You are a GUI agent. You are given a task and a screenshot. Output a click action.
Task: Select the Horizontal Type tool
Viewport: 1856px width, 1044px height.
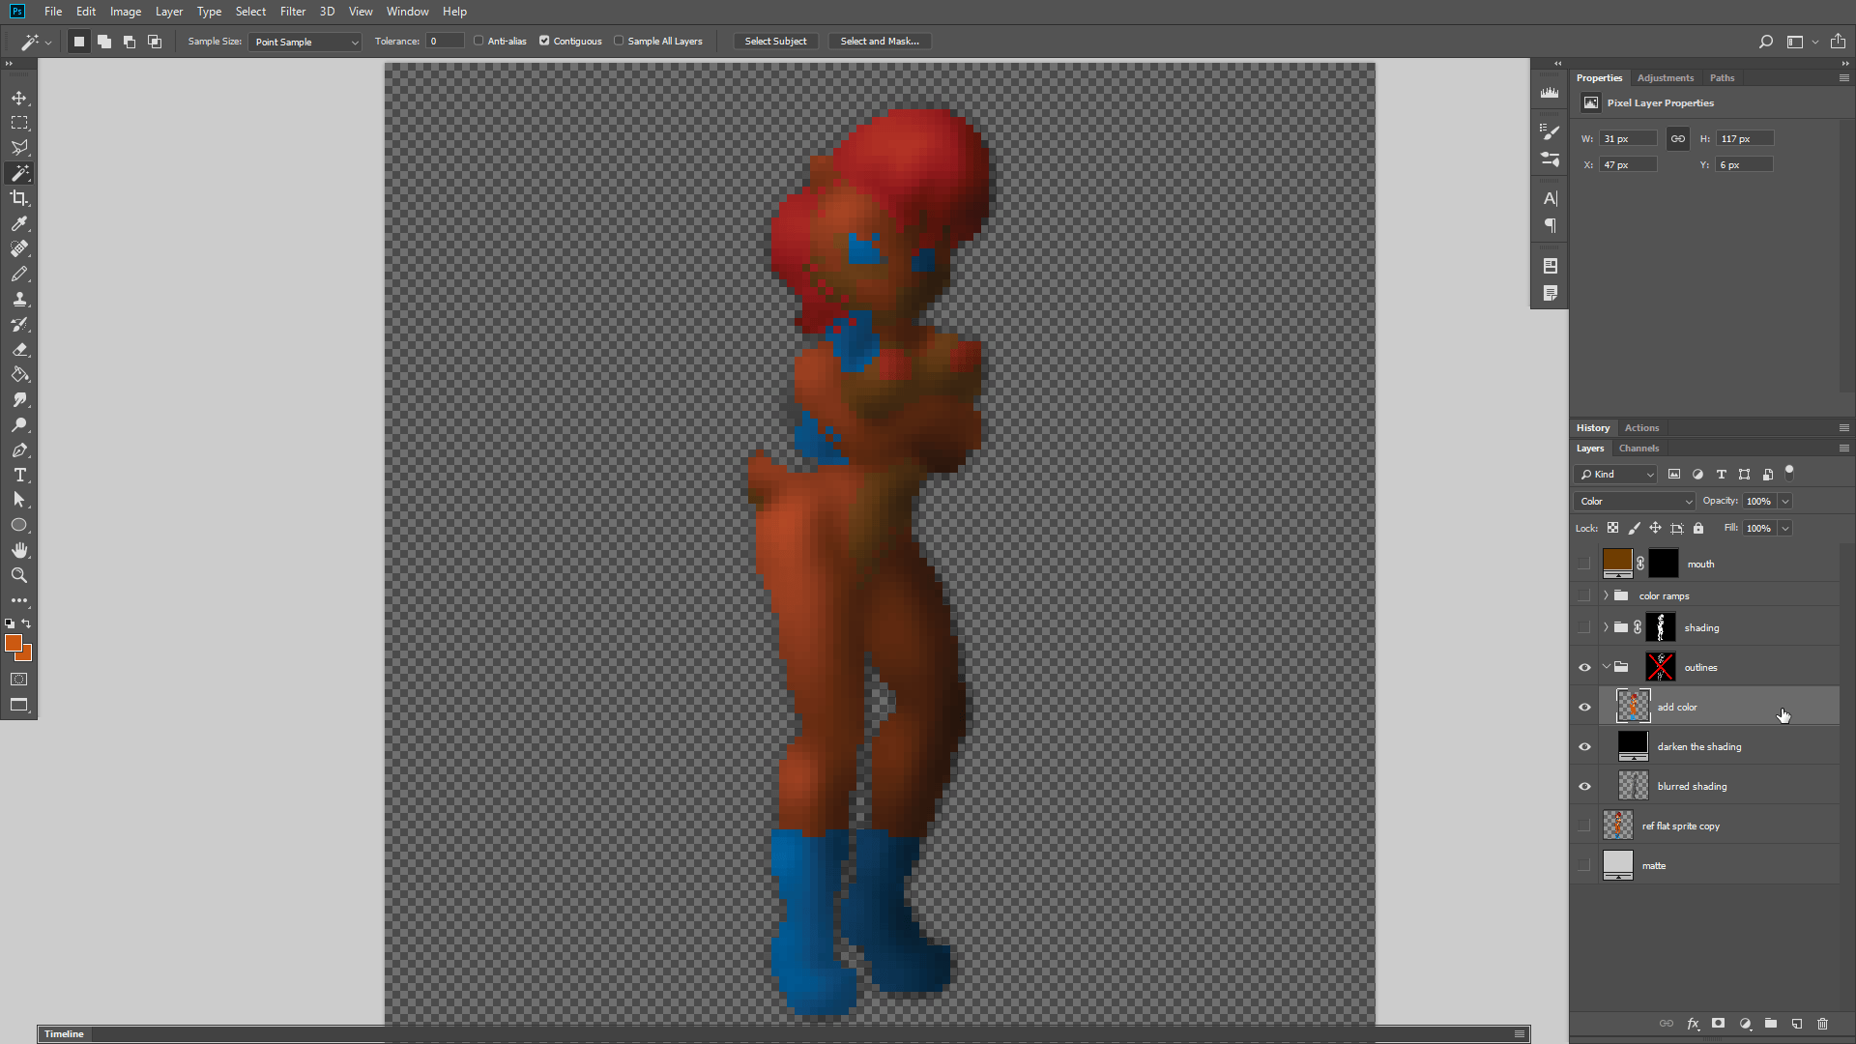(x=19, y=475)
